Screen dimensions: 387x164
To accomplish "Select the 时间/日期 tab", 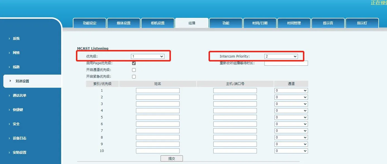I will coord(260,23).
